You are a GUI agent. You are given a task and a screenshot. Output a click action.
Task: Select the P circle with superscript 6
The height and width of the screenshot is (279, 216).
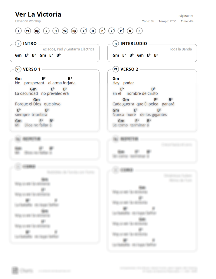(x=102, y=31)
